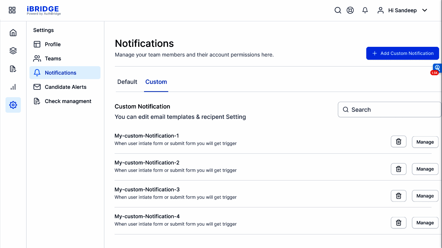Open the layers stack icon in rail
442x248 pixels.
point(13,51)
